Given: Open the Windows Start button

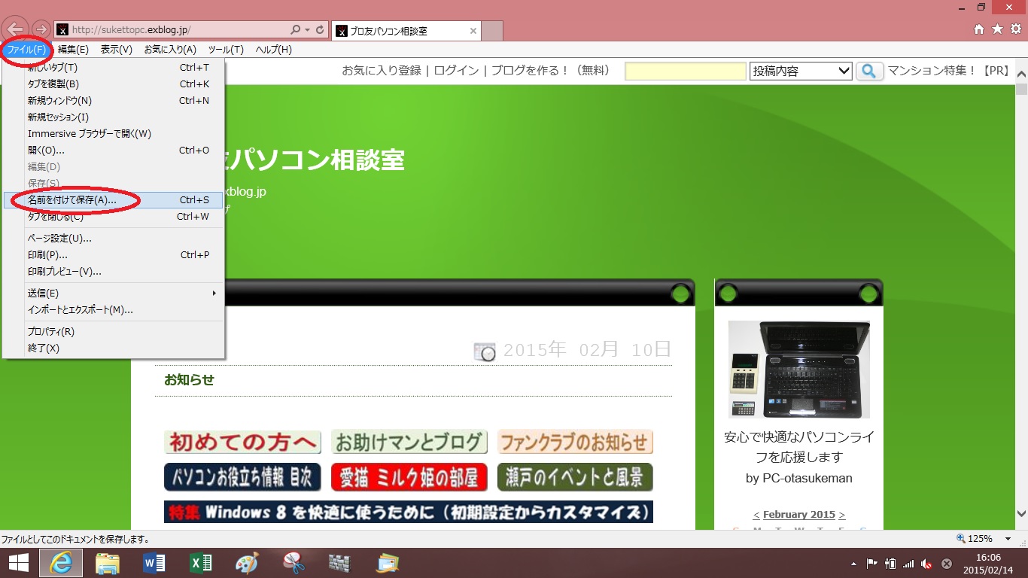Looking at the screenshot, I should tap(18, 563).
